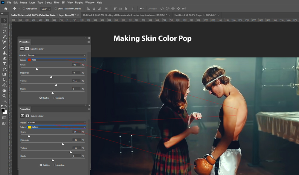Select Relative in the Yellows panel
The image size is (299, 175).
click(41, 165)
